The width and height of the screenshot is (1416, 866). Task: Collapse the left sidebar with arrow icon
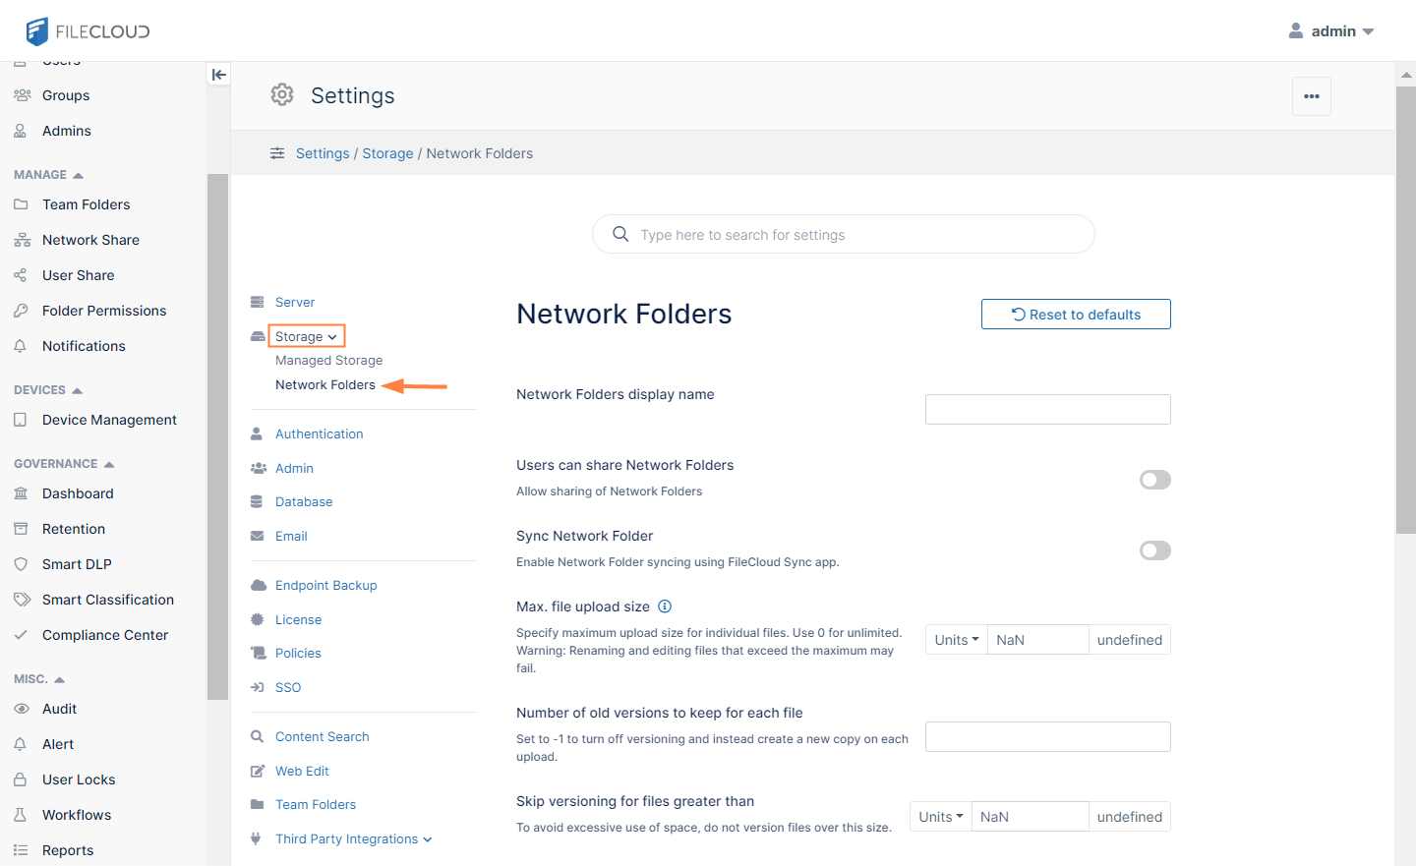coord(218,75)
